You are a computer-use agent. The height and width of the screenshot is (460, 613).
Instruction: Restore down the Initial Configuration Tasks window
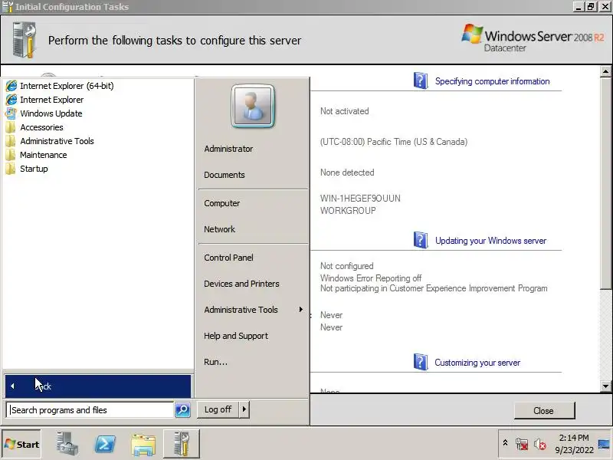click(x=591, y=7)
